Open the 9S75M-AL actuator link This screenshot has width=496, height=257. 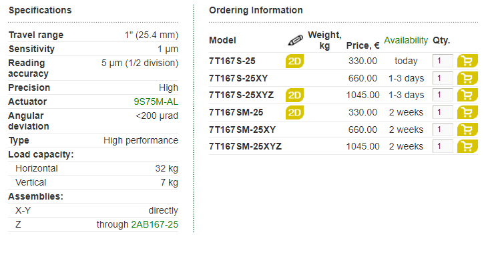pyautogui.click(x=156, y=101)
